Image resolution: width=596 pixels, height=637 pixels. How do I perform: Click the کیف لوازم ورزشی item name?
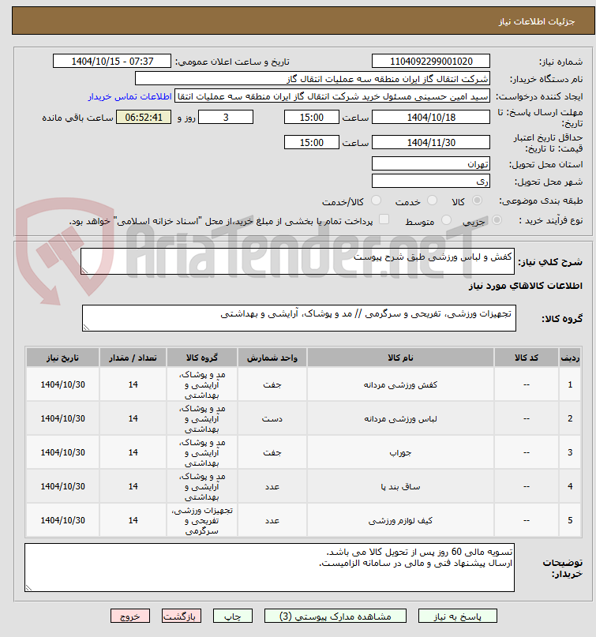tap(400, 520)
